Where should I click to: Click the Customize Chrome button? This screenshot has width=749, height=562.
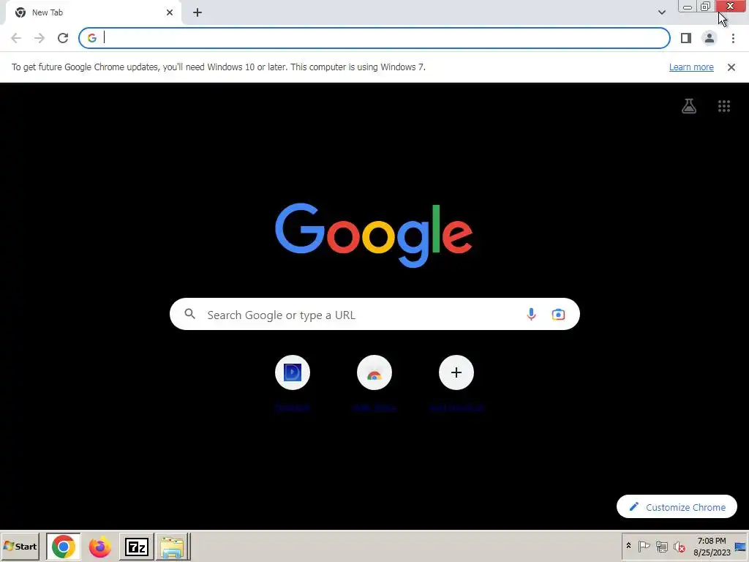click(677, 506)
